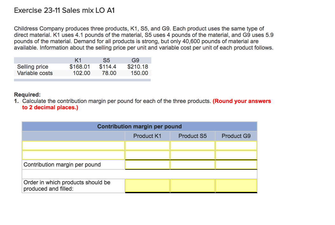Select Contribution margin per pound cell for S5
This screenshot has width=335, height=225.
[x=193, y=165]
